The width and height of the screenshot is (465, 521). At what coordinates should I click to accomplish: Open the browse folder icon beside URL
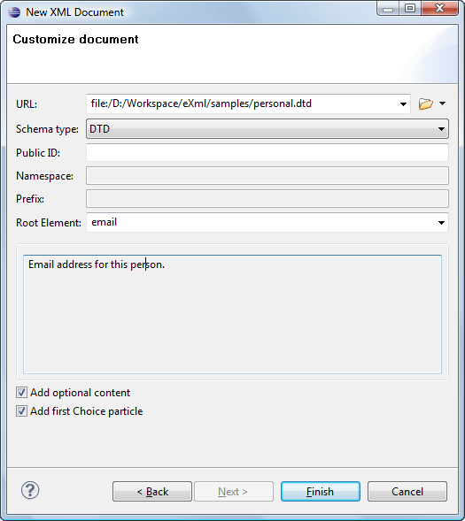[425, 103]
